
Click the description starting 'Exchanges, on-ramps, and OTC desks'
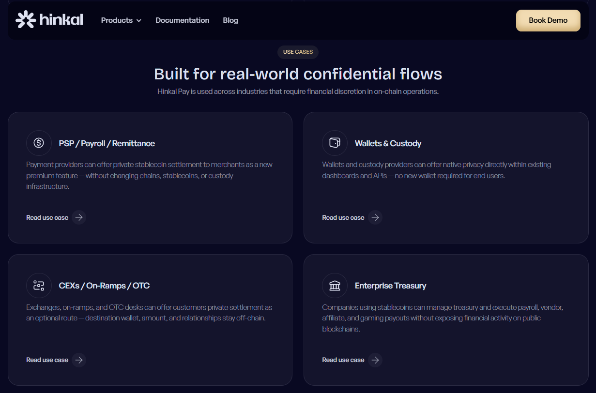pyautogui.click(x=150, y=313)
